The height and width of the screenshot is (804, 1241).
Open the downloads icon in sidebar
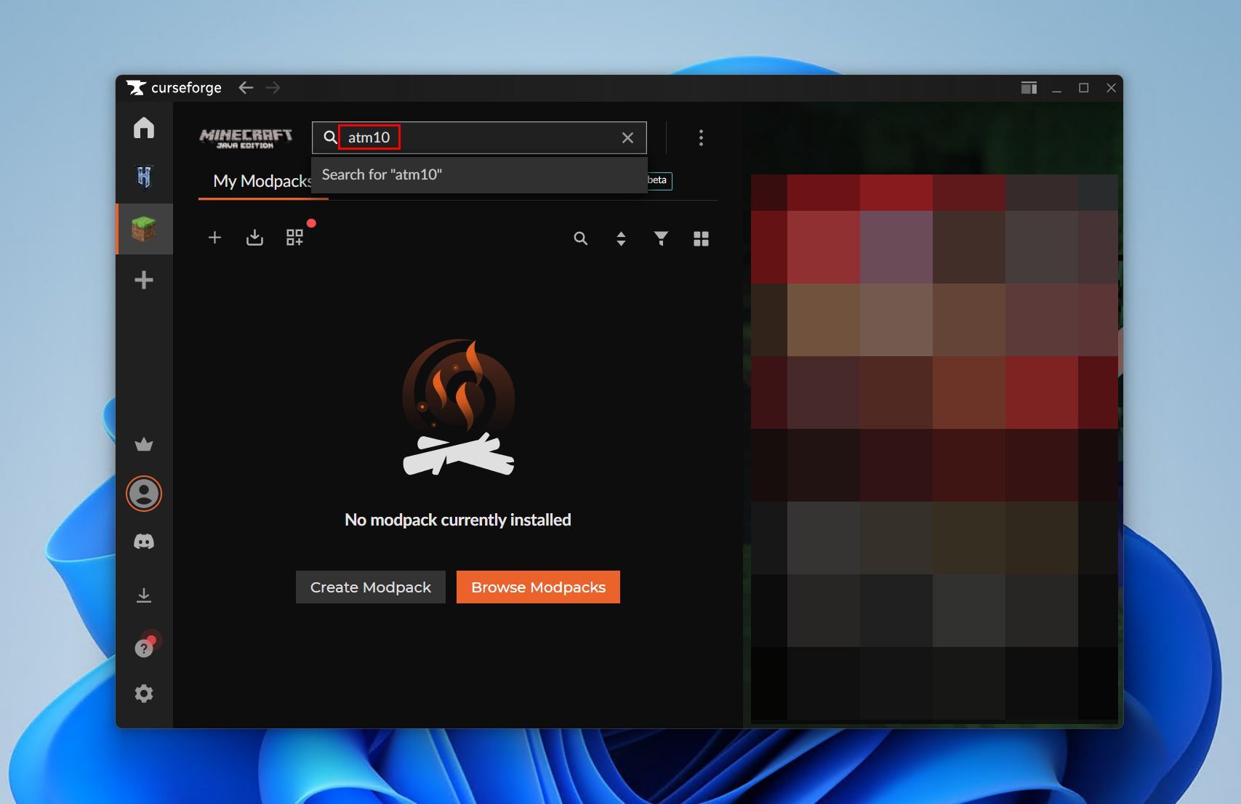[x=144, y=595]
